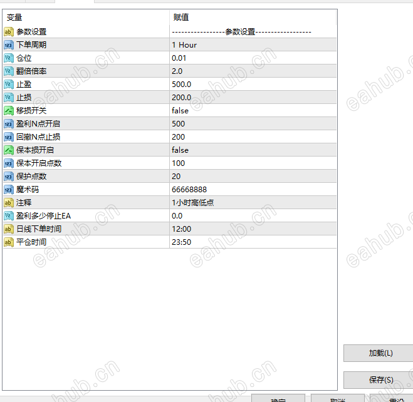Select the 盈利多少停止EA variable name
The image size is (413, 402).
(x=43, y=216)
